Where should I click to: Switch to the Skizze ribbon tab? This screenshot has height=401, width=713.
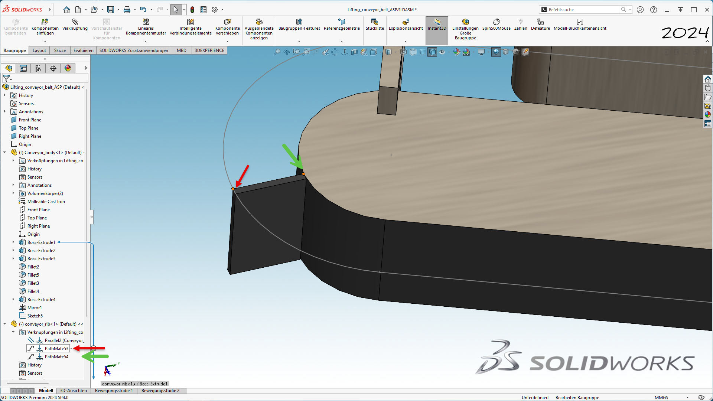coord(60,50)
